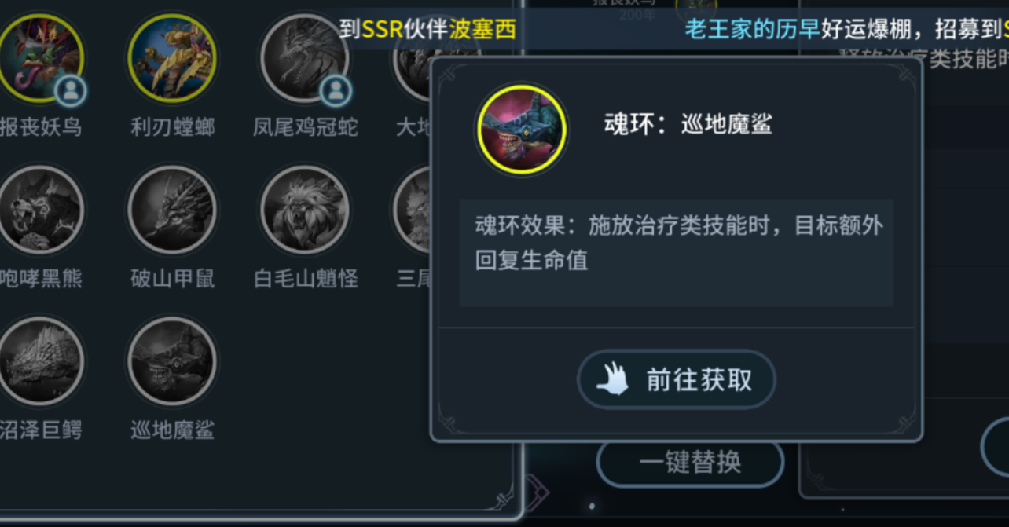
Task: Click the 魂环：巡地魔鲨 title text
Action: pyautogui.click(x=688, y=124)
